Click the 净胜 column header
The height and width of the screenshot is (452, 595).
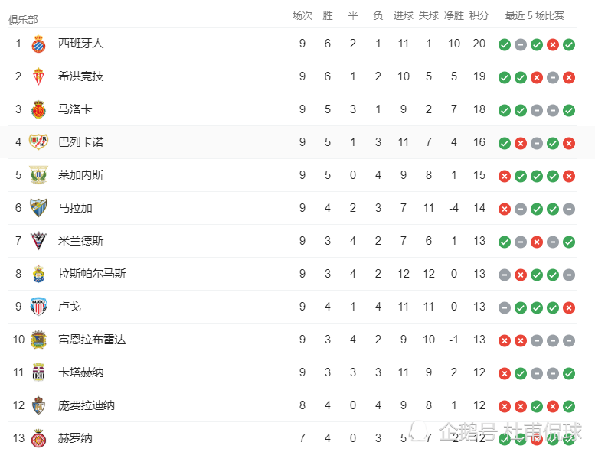pyautogui.click(x=454, y=15)
